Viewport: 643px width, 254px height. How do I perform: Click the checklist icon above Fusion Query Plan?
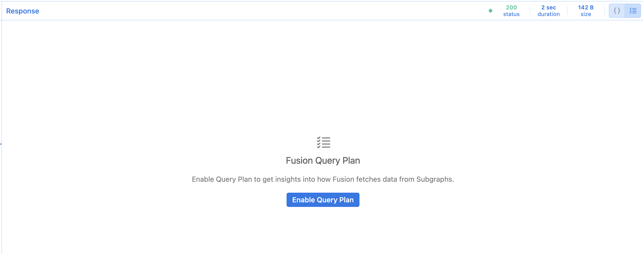(323, 143)
